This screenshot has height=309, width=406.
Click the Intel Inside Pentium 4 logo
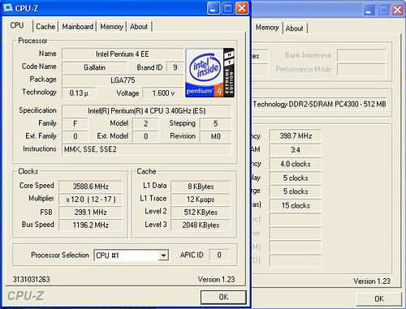(x=209, y=73)
